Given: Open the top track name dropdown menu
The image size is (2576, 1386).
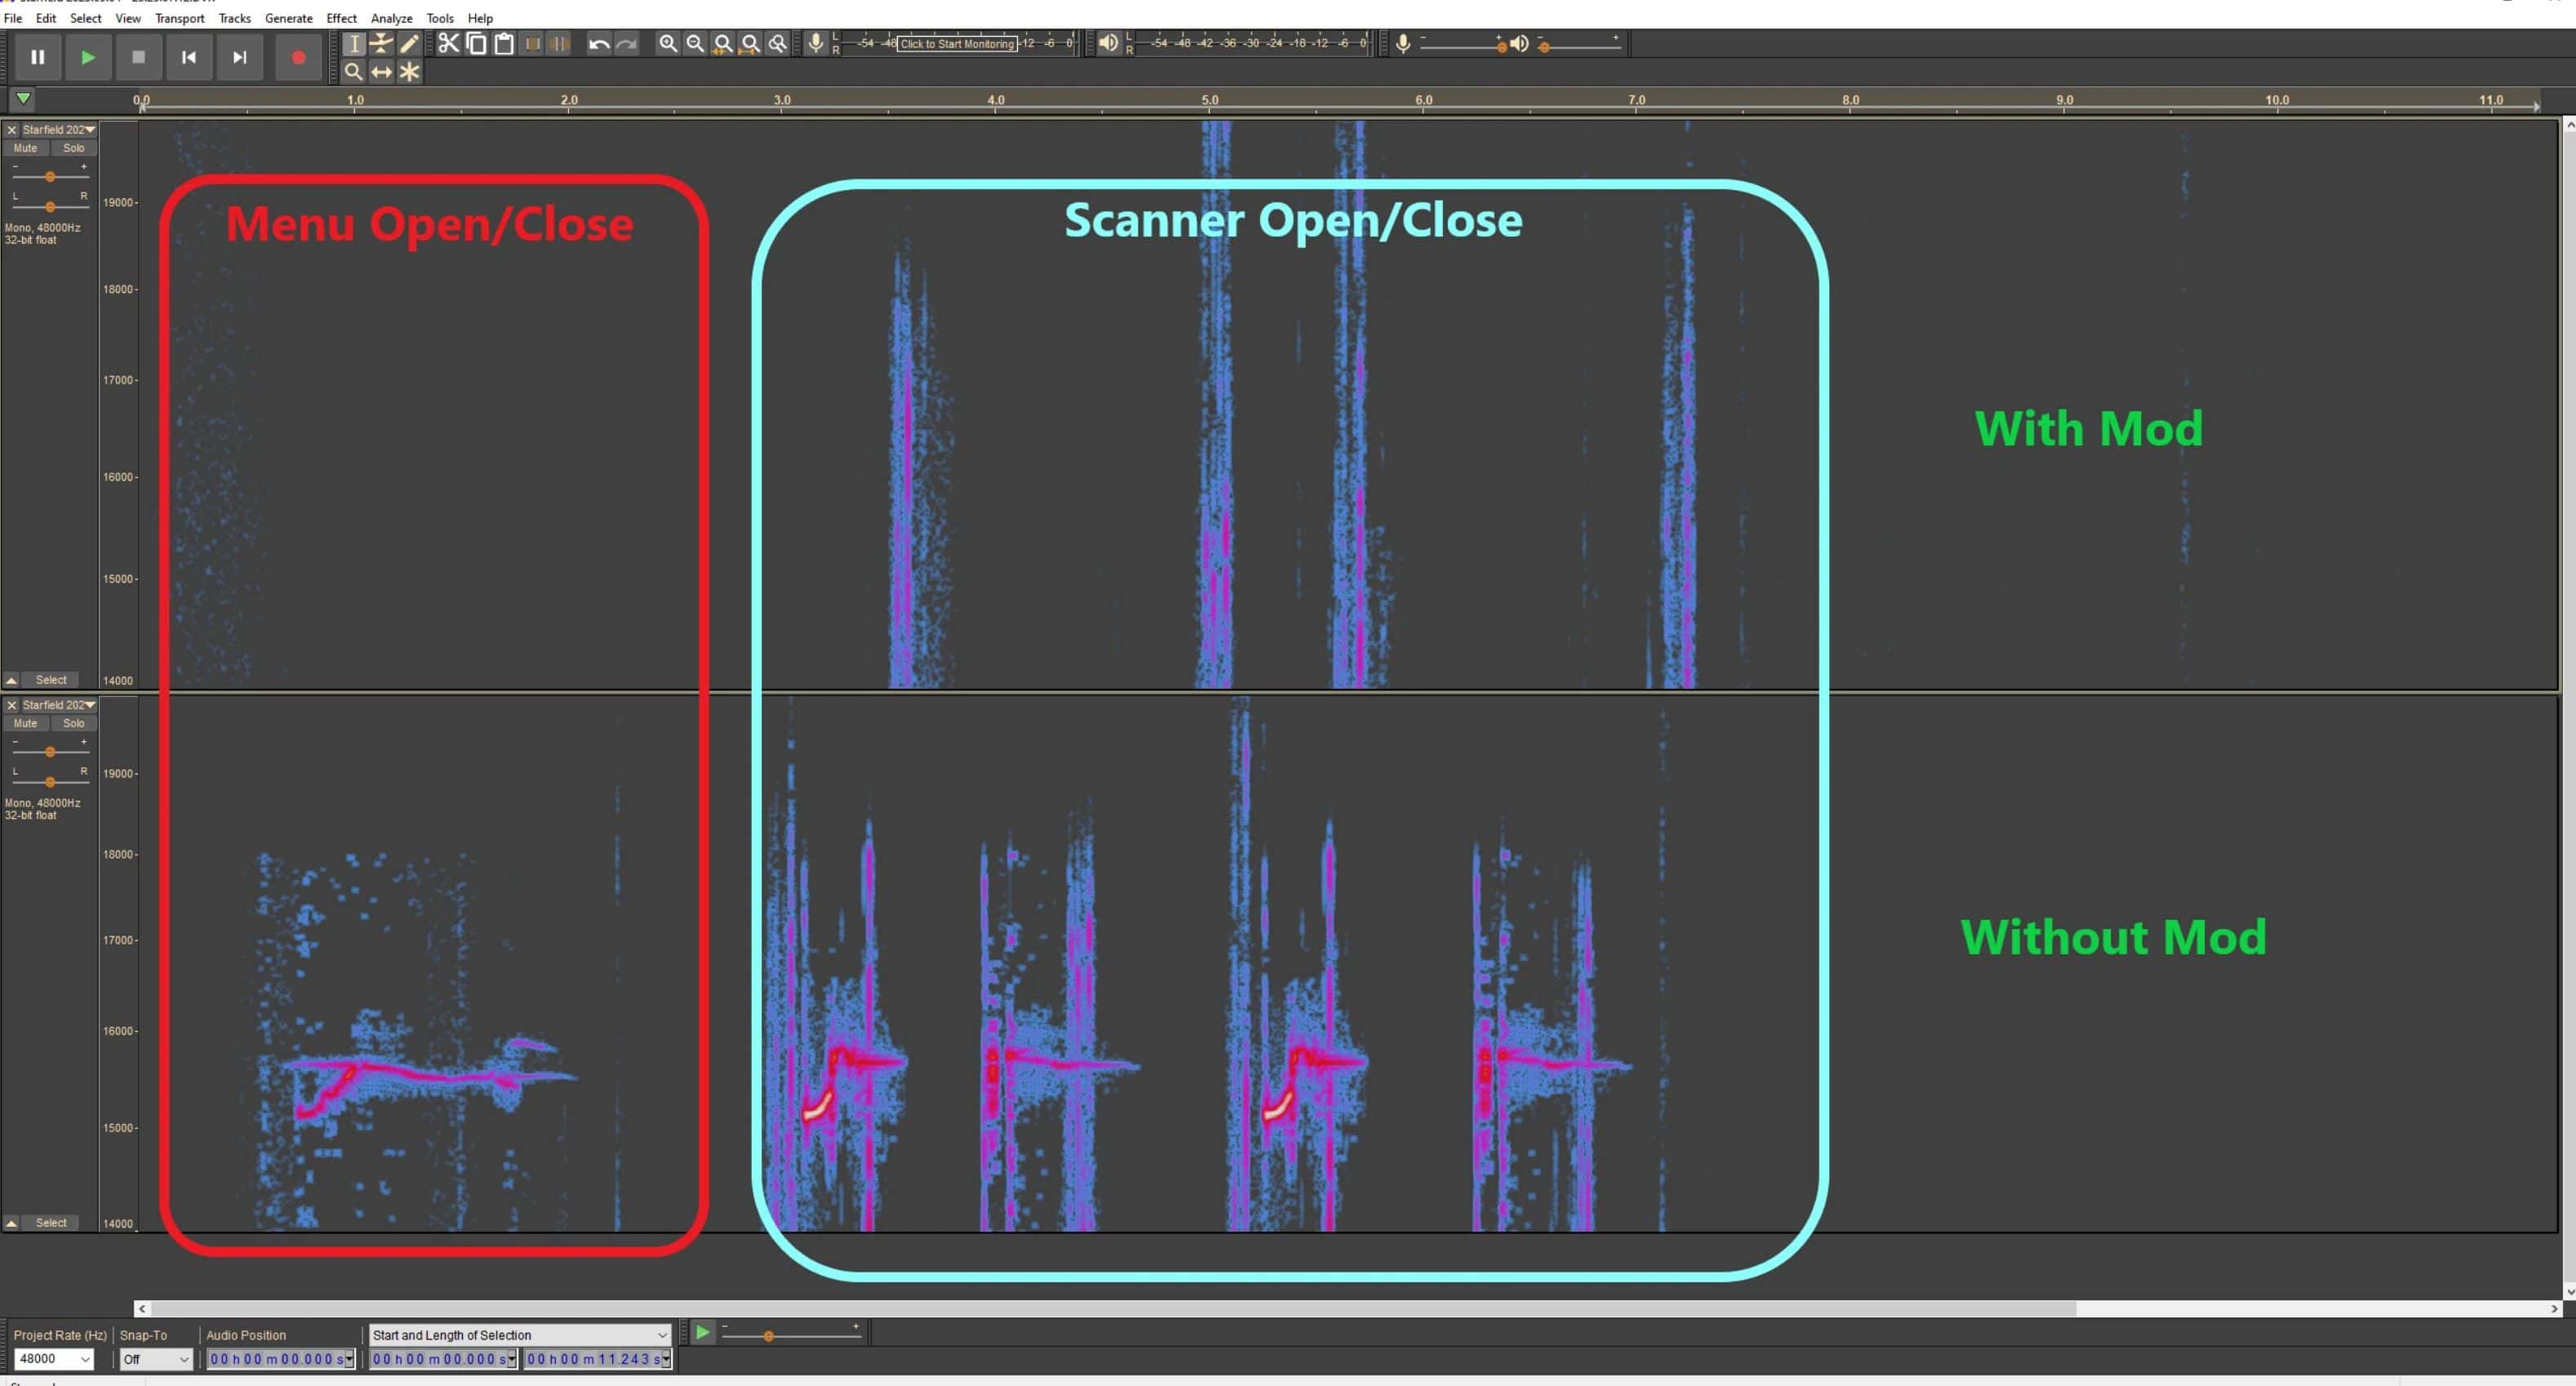Looking at the screenshot, I should (x=90, y=130).
